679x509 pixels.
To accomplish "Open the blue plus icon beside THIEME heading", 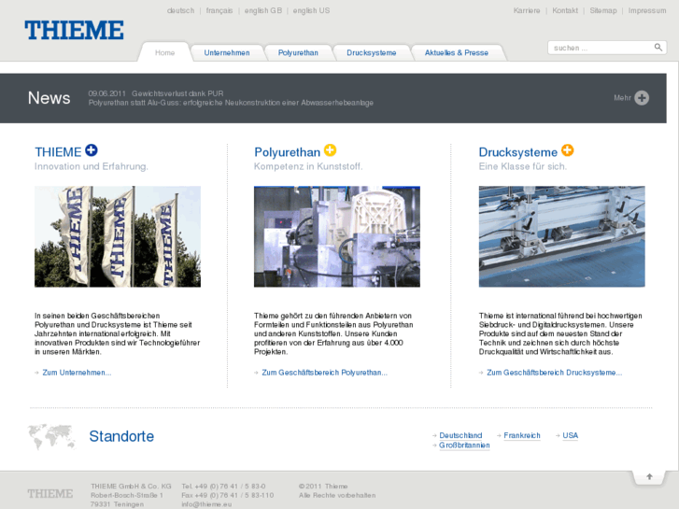I will 92,150.
